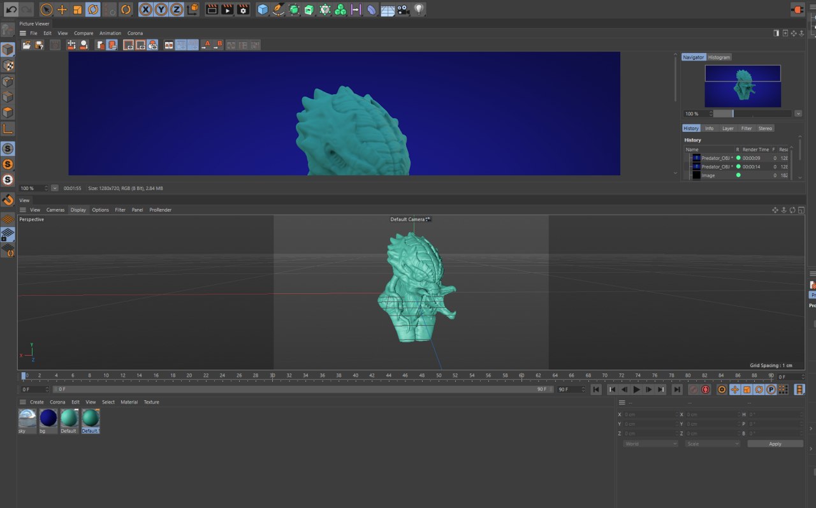Select the spline Pen tool
Screen dimensions: 816x508
click(279, 10)
